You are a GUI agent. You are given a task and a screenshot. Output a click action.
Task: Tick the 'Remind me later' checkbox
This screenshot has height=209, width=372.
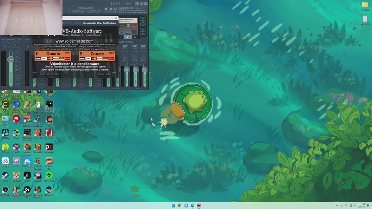[x=114, y=74]
